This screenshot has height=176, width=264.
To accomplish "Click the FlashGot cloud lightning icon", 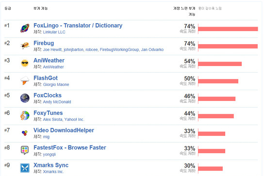I will coord(25,80).
